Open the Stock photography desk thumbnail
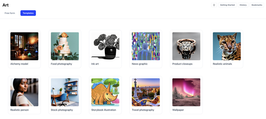The height and width of the screenshot is (119, 266). [65, 92]
